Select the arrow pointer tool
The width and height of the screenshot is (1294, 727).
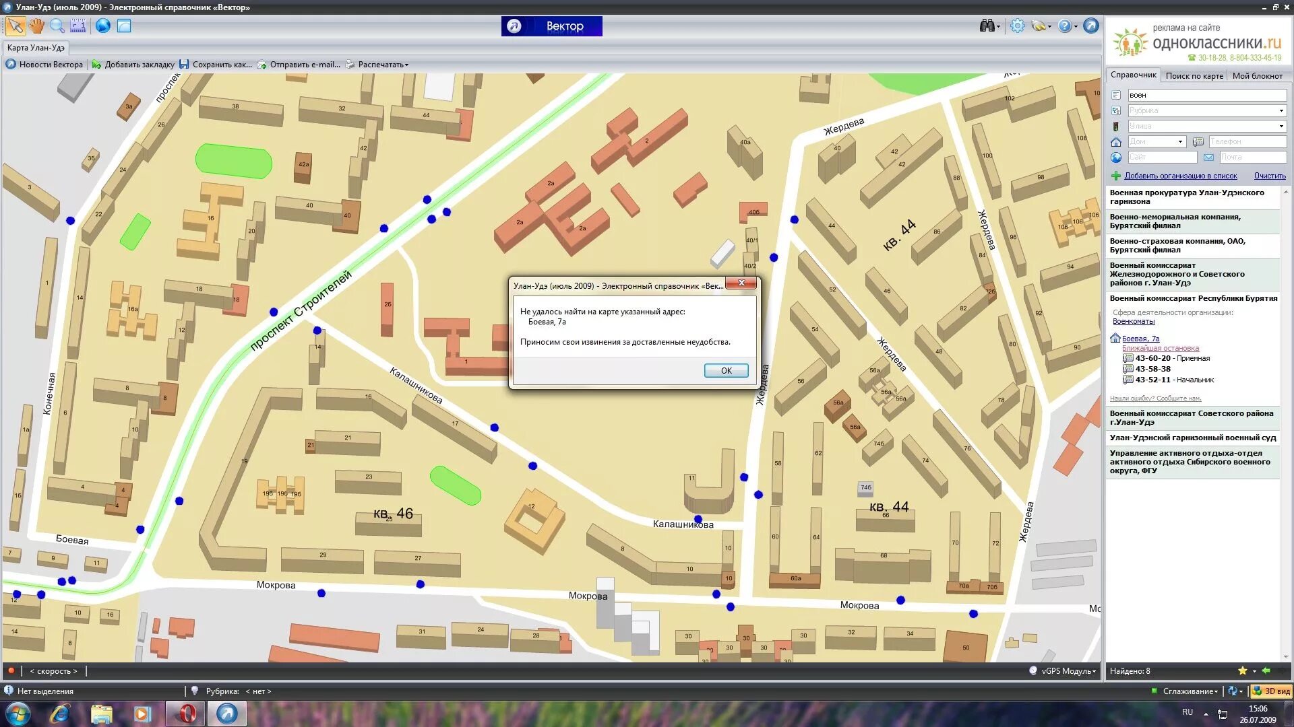tap(15, 26)
